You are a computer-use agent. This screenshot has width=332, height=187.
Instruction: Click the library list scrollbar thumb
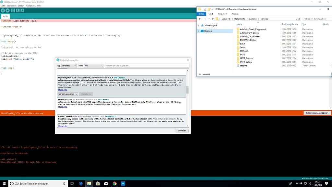187,90
